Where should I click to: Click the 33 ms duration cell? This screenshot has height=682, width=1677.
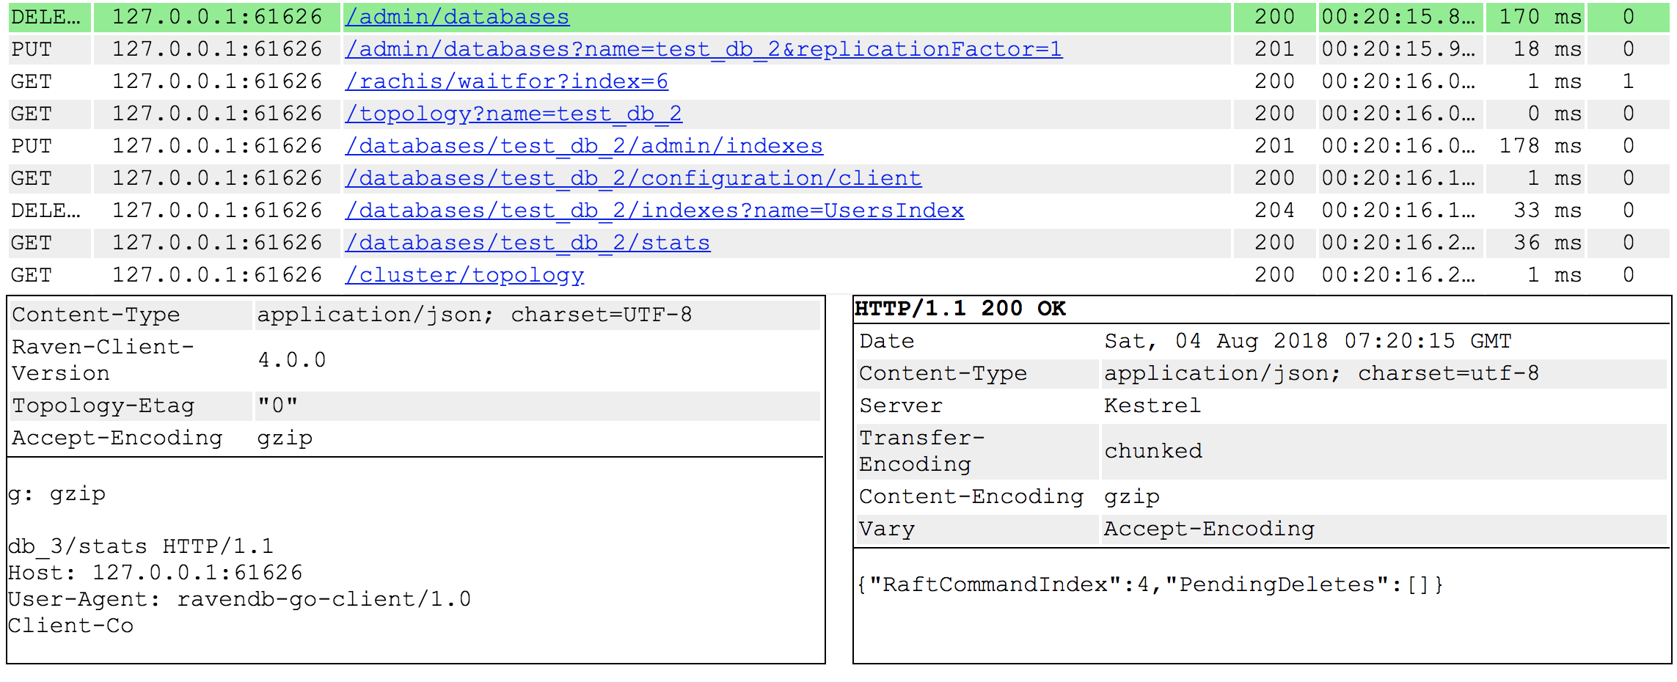pyautogui.click(x=1535, y=210)
